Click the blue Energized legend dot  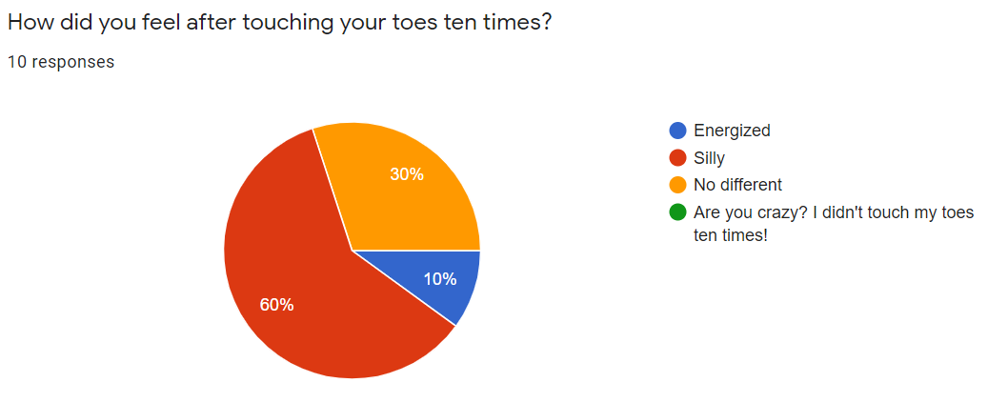click(x=677, y=131)
